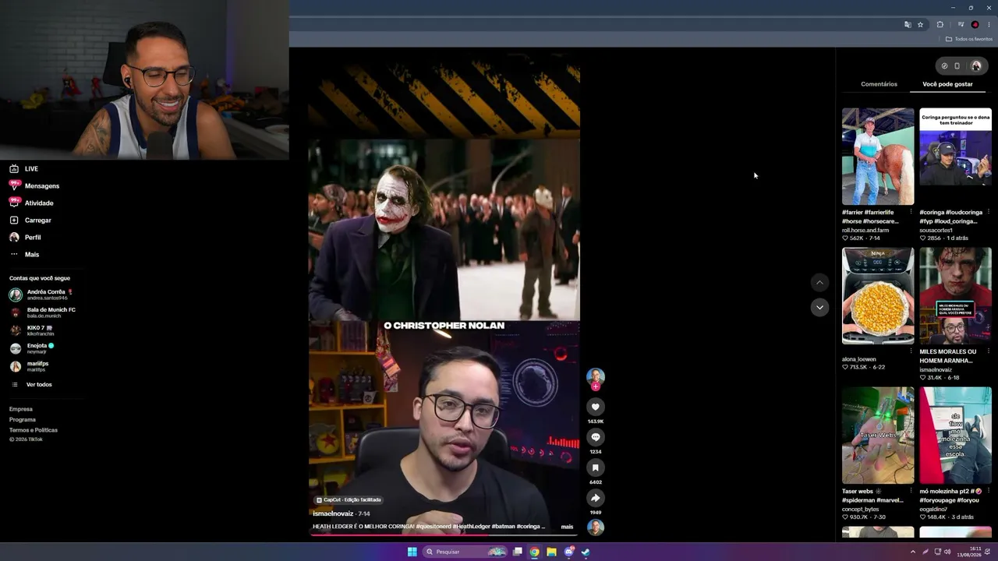Image resolution: width=998 pixels, height=561 pixels.
Task: Click the Carregar upload icon
Action: (14, 220)
